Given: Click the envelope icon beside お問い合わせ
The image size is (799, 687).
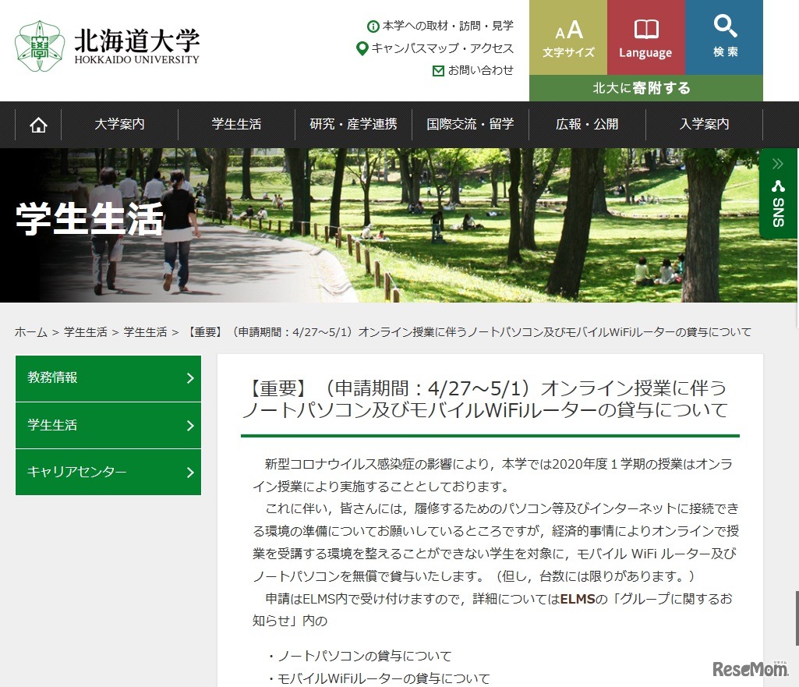Looking at the screenshot, I should click(439, 70).
